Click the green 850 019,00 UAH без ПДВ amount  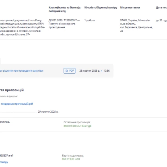click(77, 126)
